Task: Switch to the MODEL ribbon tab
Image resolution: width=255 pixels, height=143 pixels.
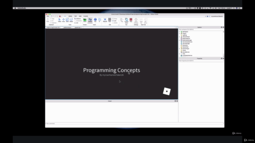Action: [x=70, y=16]
